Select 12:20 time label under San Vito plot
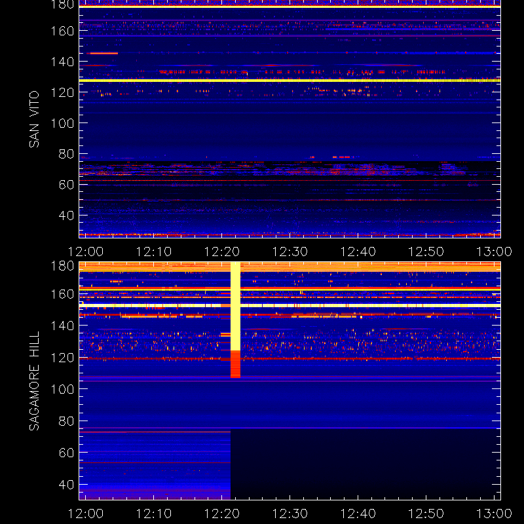This screenshot has width=524, height=524. click(222, 252)
